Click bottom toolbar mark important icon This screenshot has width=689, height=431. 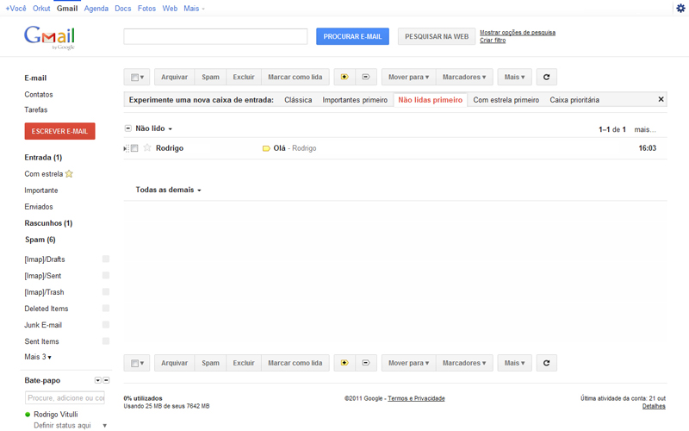click(344, 363)
